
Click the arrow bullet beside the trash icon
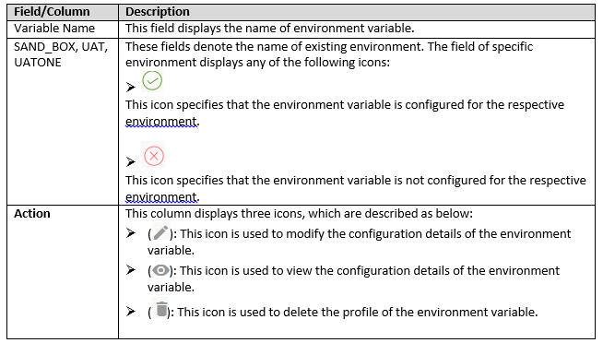131,311
